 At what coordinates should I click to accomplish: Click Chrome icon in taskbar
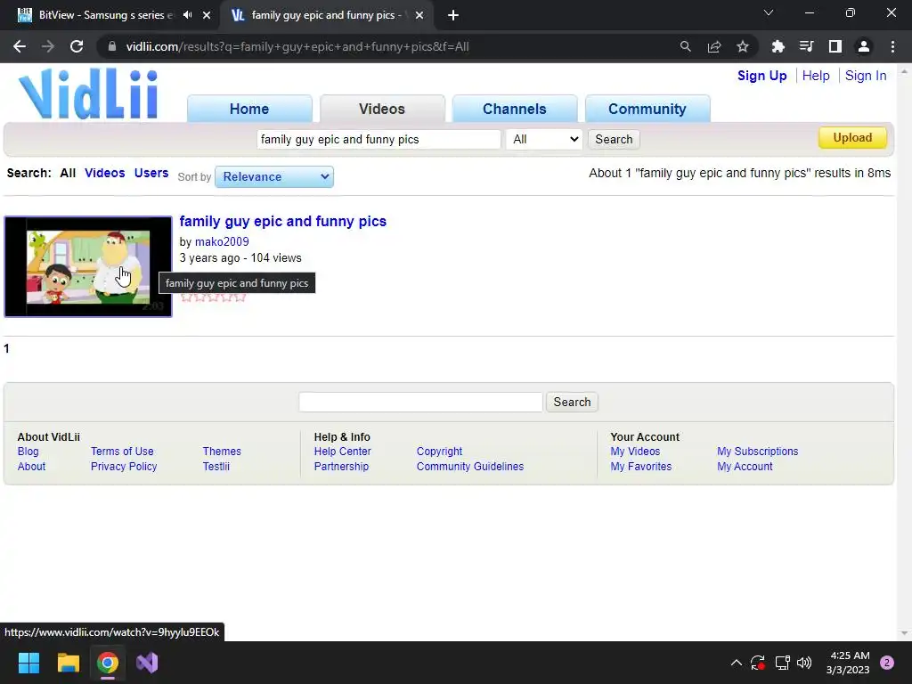pyautogui.click(x=108, y=663)
